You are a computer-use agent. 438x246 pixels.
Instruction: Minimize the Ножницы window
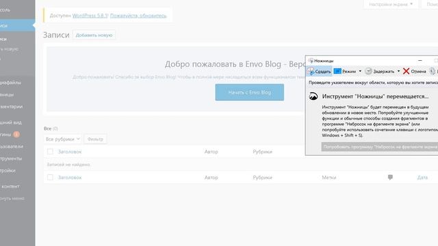(420, 61)
